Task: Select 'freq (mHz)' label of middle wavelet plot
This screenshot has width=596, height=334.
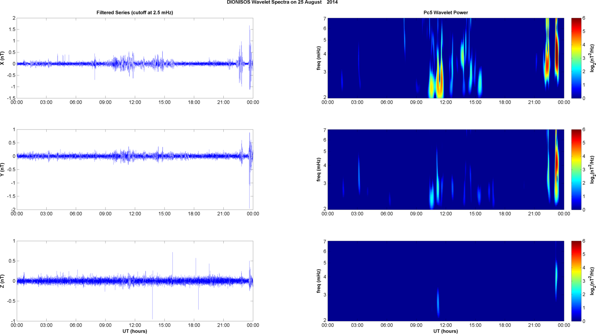Action: [x=319, y=169]
